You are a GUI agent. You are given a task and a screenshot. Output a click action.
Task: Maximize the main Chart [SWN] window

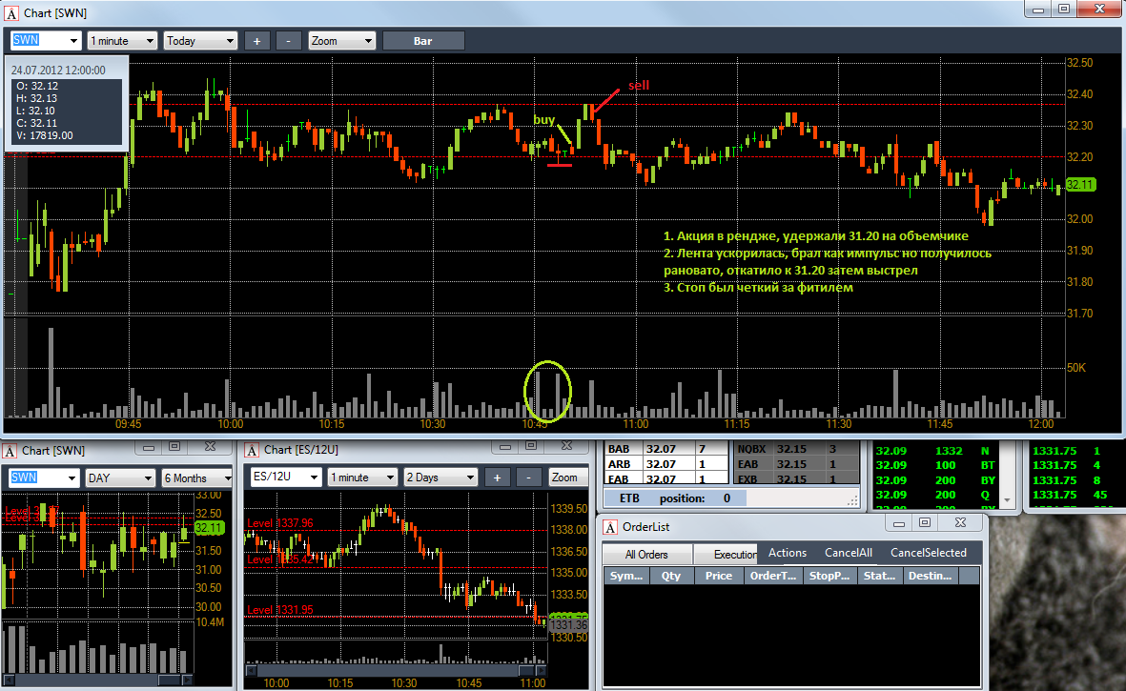[x=1064, y=10]
